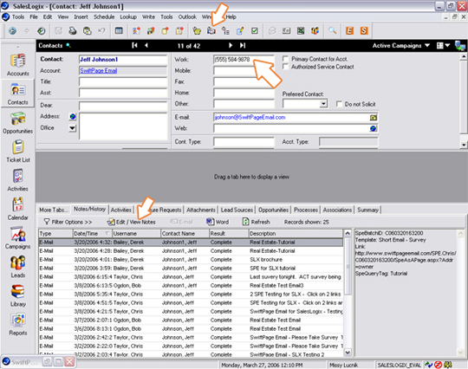Open Library from the sidebar
This screenshot has height=369, width=468.
click(18, 295)
